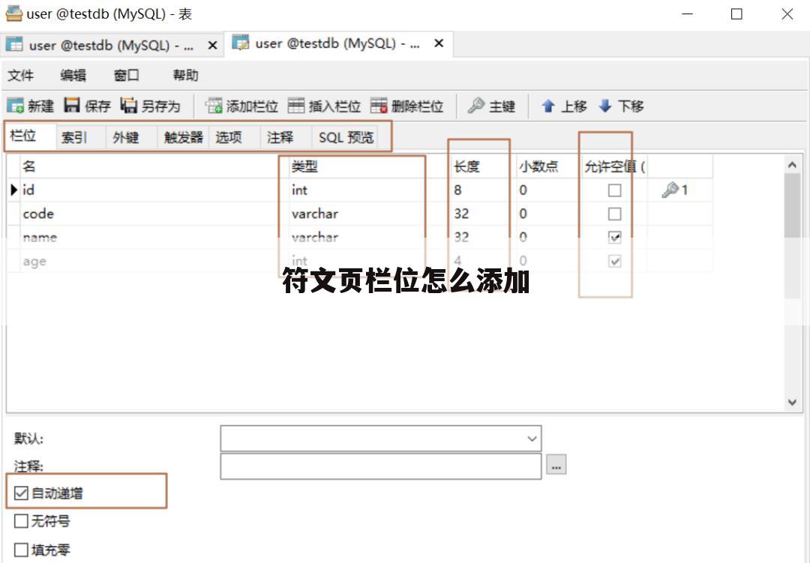The width and height of the screenshot is (810, 563).
Task: Switch to the 选项 tab
Action: 235,137
